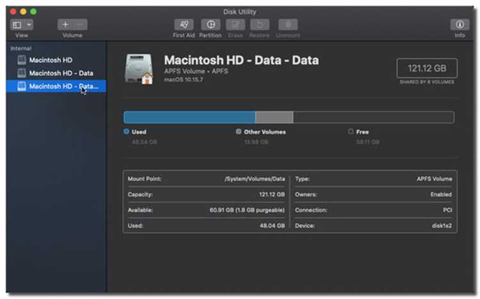Click the Other Volumes legend swatch
This screenshot has height=299, width=480.
coord(239,132)
